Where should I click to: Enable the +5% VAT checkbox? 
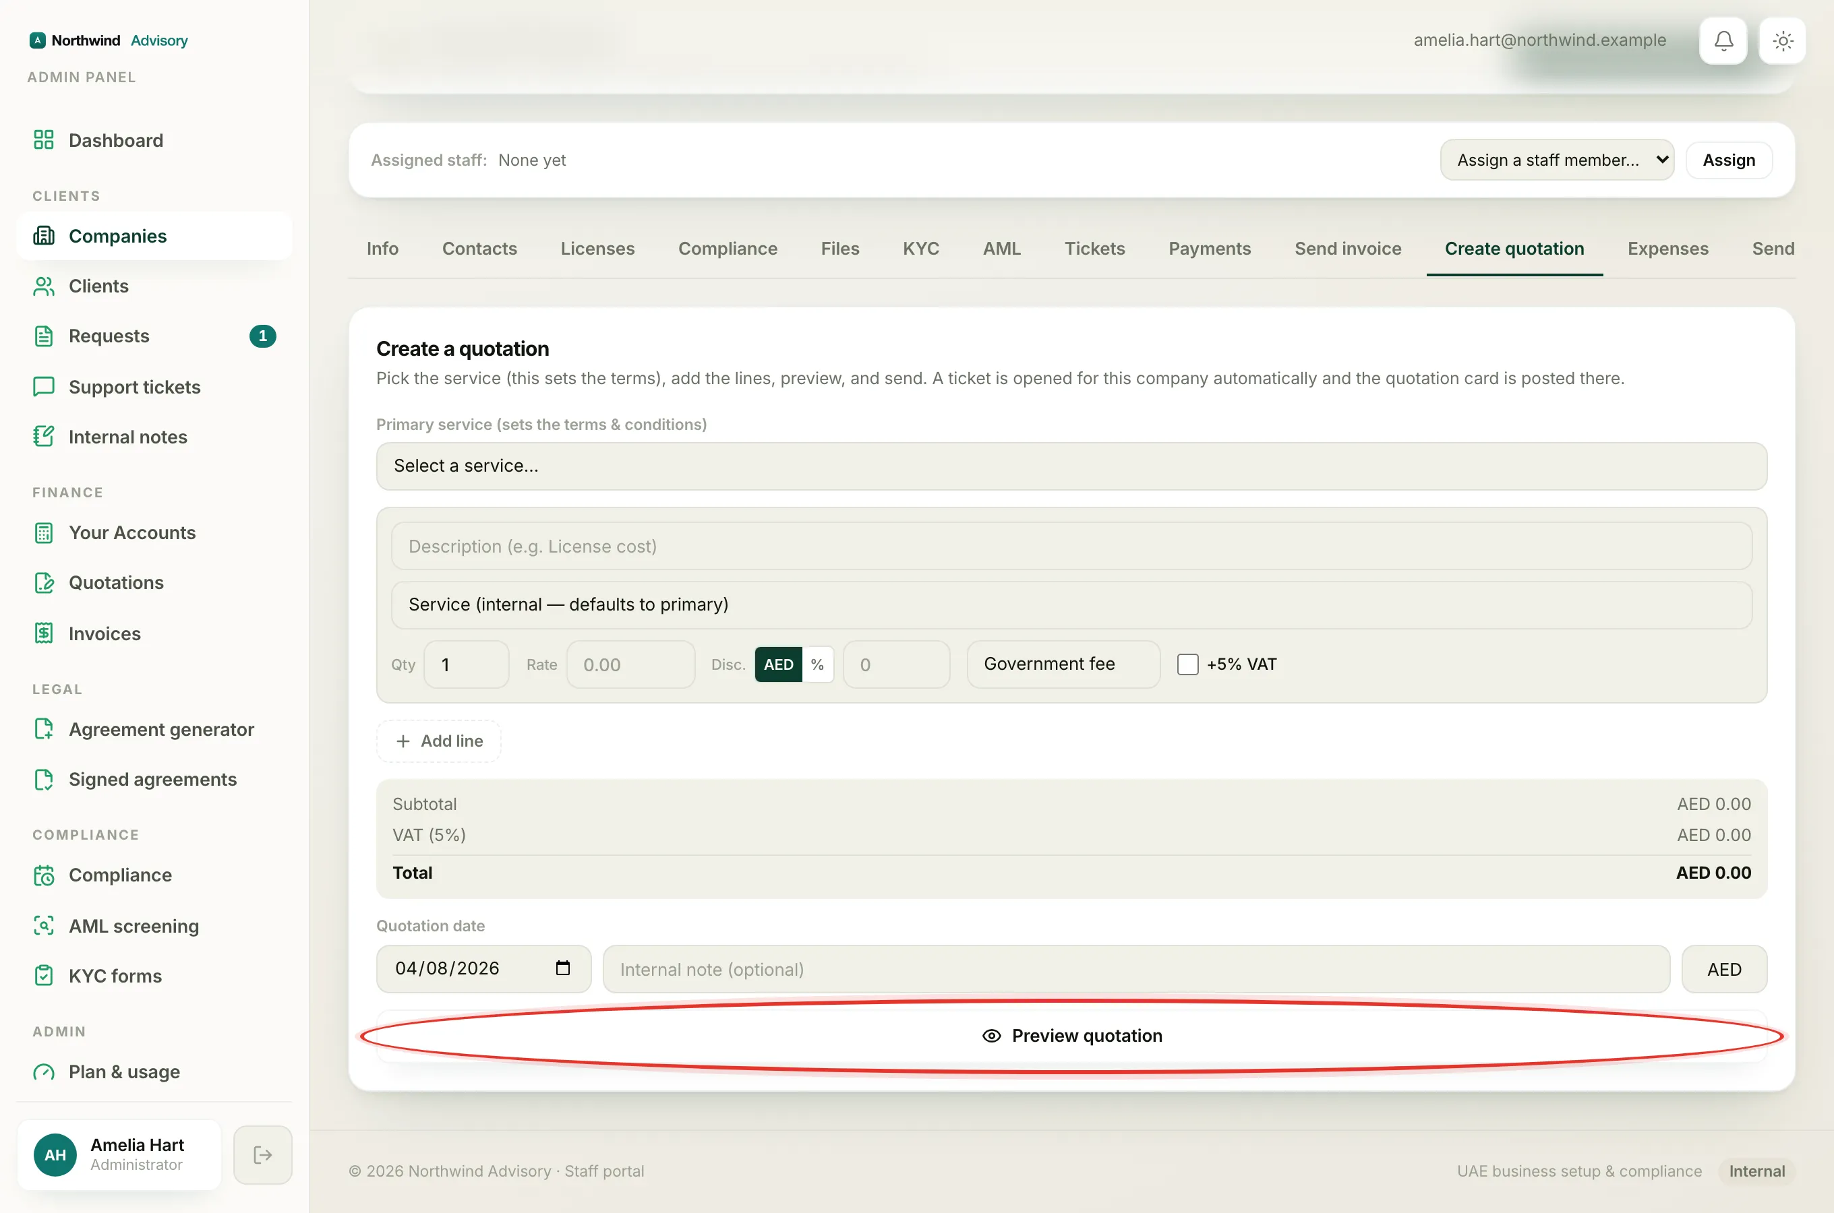click(1188, 664)
